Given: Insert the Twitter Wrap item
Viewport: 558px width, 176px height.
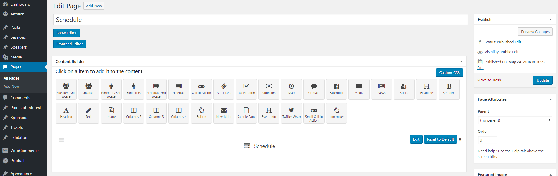Looking at the screenshot, I should point(291,113).
